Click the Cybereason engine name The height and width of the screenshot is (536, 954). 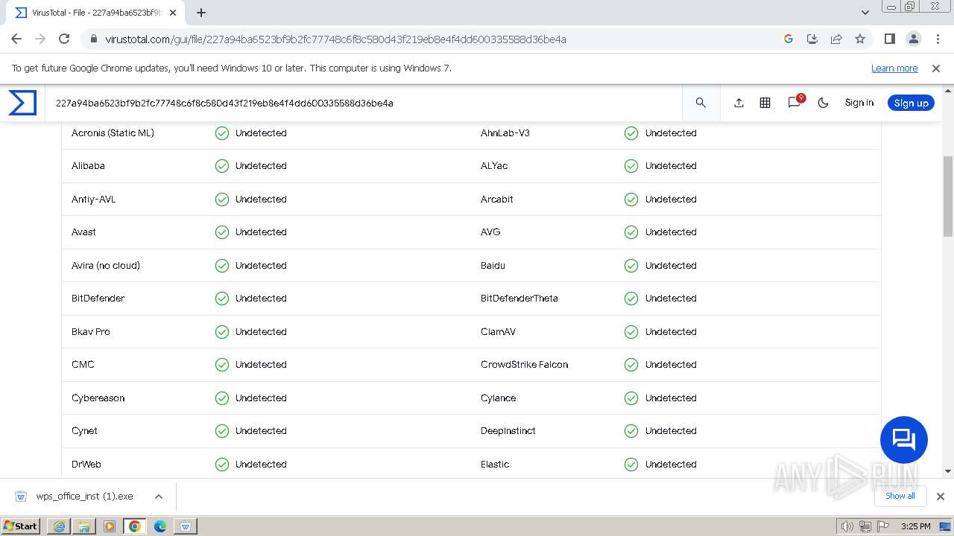click(98, 398)
